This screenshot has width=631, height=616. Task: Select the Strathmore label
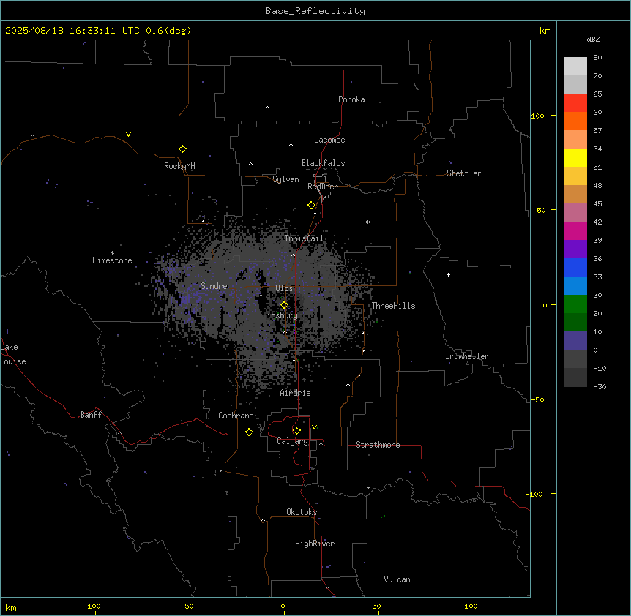pos(378,445)
